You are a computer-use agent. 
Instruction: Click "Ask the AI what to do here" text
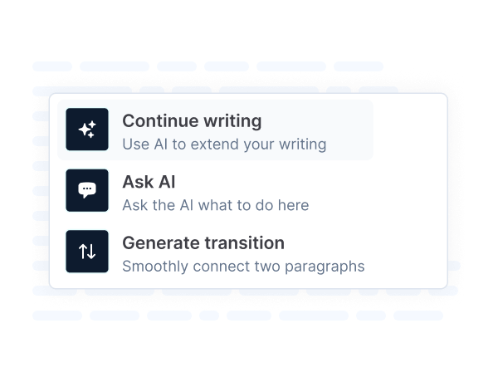215,205
